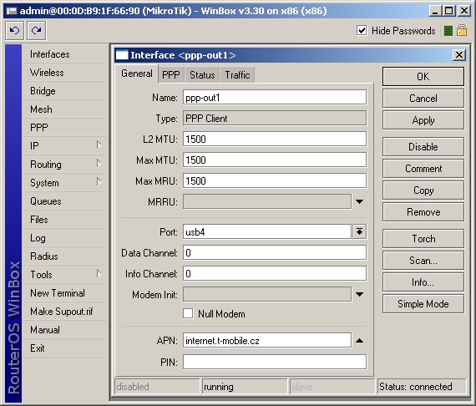The image size is (476, 406).
Task: Click the Info Channel input field
Action: (x=275, y=274)
